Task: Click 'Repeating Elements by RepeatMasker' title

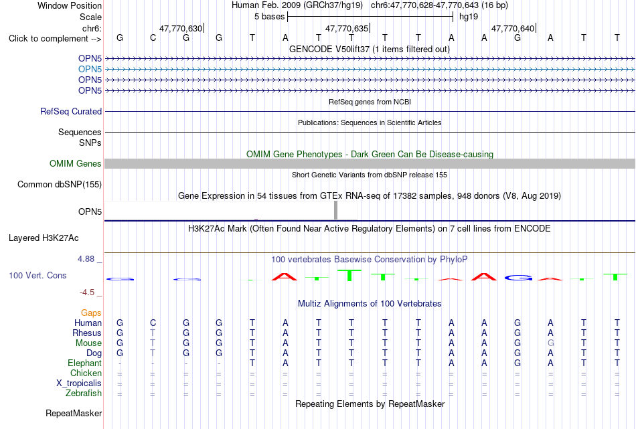Action: click(x=370, y=404)
